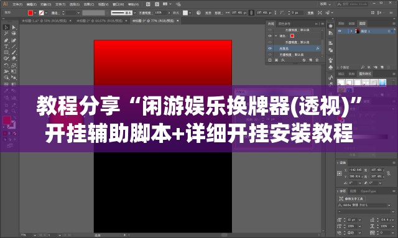Screen dimensions: 398x238
Task: Toggle width-height link in control bar
Action: 251,12
